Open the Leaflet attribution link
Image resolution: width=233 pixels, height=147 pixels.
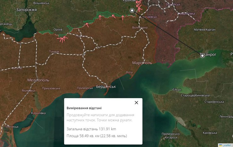coord(227,145)
